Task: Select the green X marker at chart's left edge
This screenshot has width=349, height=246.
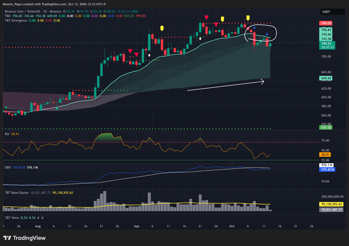Action: [x=6, y=107]
